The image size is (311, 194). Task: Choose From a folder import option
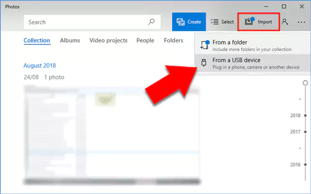coord(252,46)
